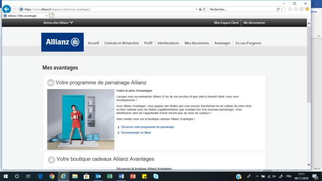Open the Action Center notifications icon
This screenshot has width=322, height=181.
pos(315,176)
